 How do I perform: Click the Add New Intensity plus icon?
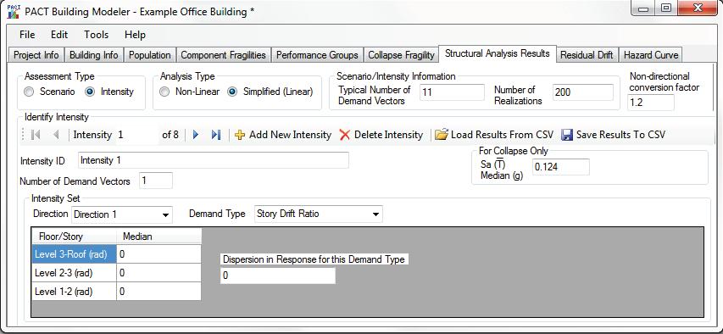coord(240,135)
